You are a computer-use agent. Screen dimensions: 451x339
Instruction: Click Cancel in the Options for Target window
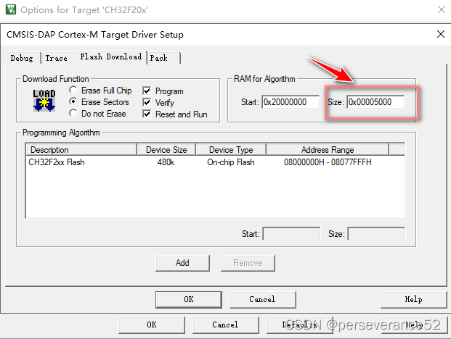(x=225, y=325)
